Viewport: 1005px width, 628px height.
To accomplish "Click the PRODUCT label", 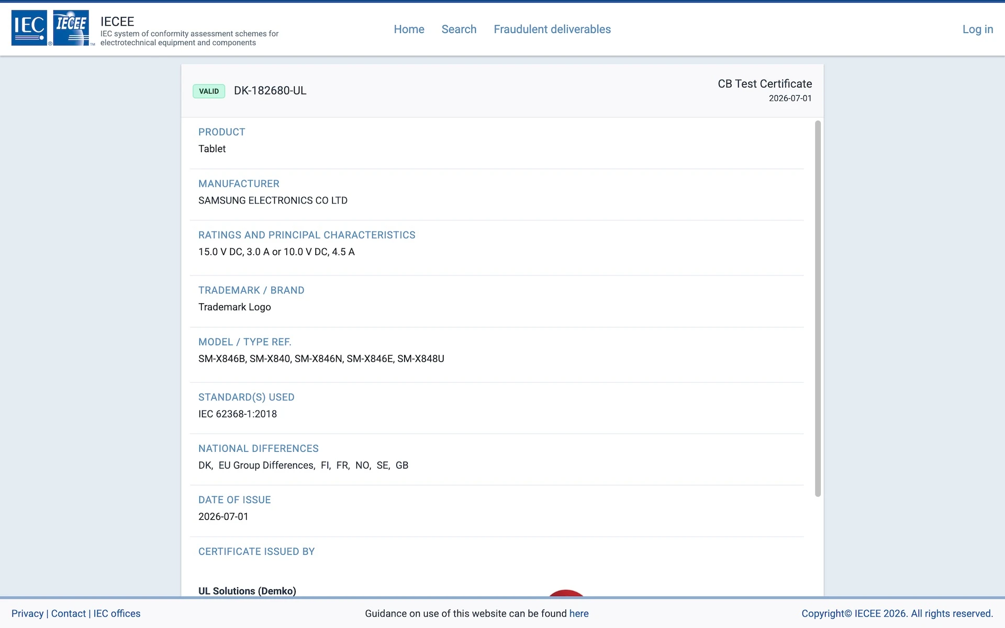I will click(221, 132).
